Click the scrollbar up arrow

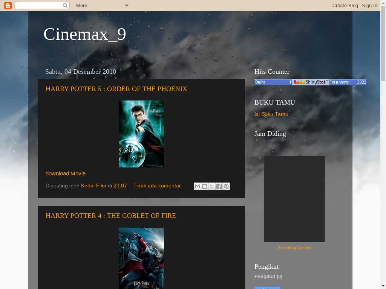coord(383,3)
